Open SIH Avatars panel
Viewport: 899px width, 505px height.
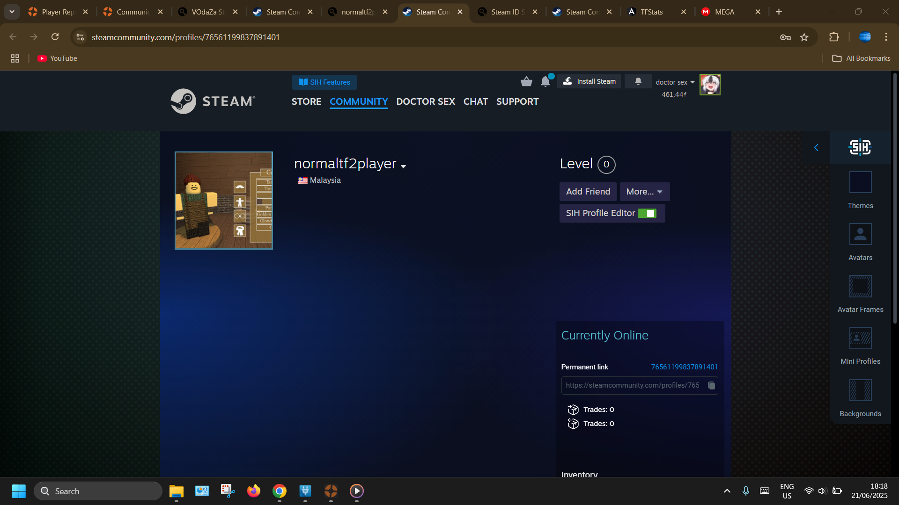pyautogui.click(x=860, y=242)
